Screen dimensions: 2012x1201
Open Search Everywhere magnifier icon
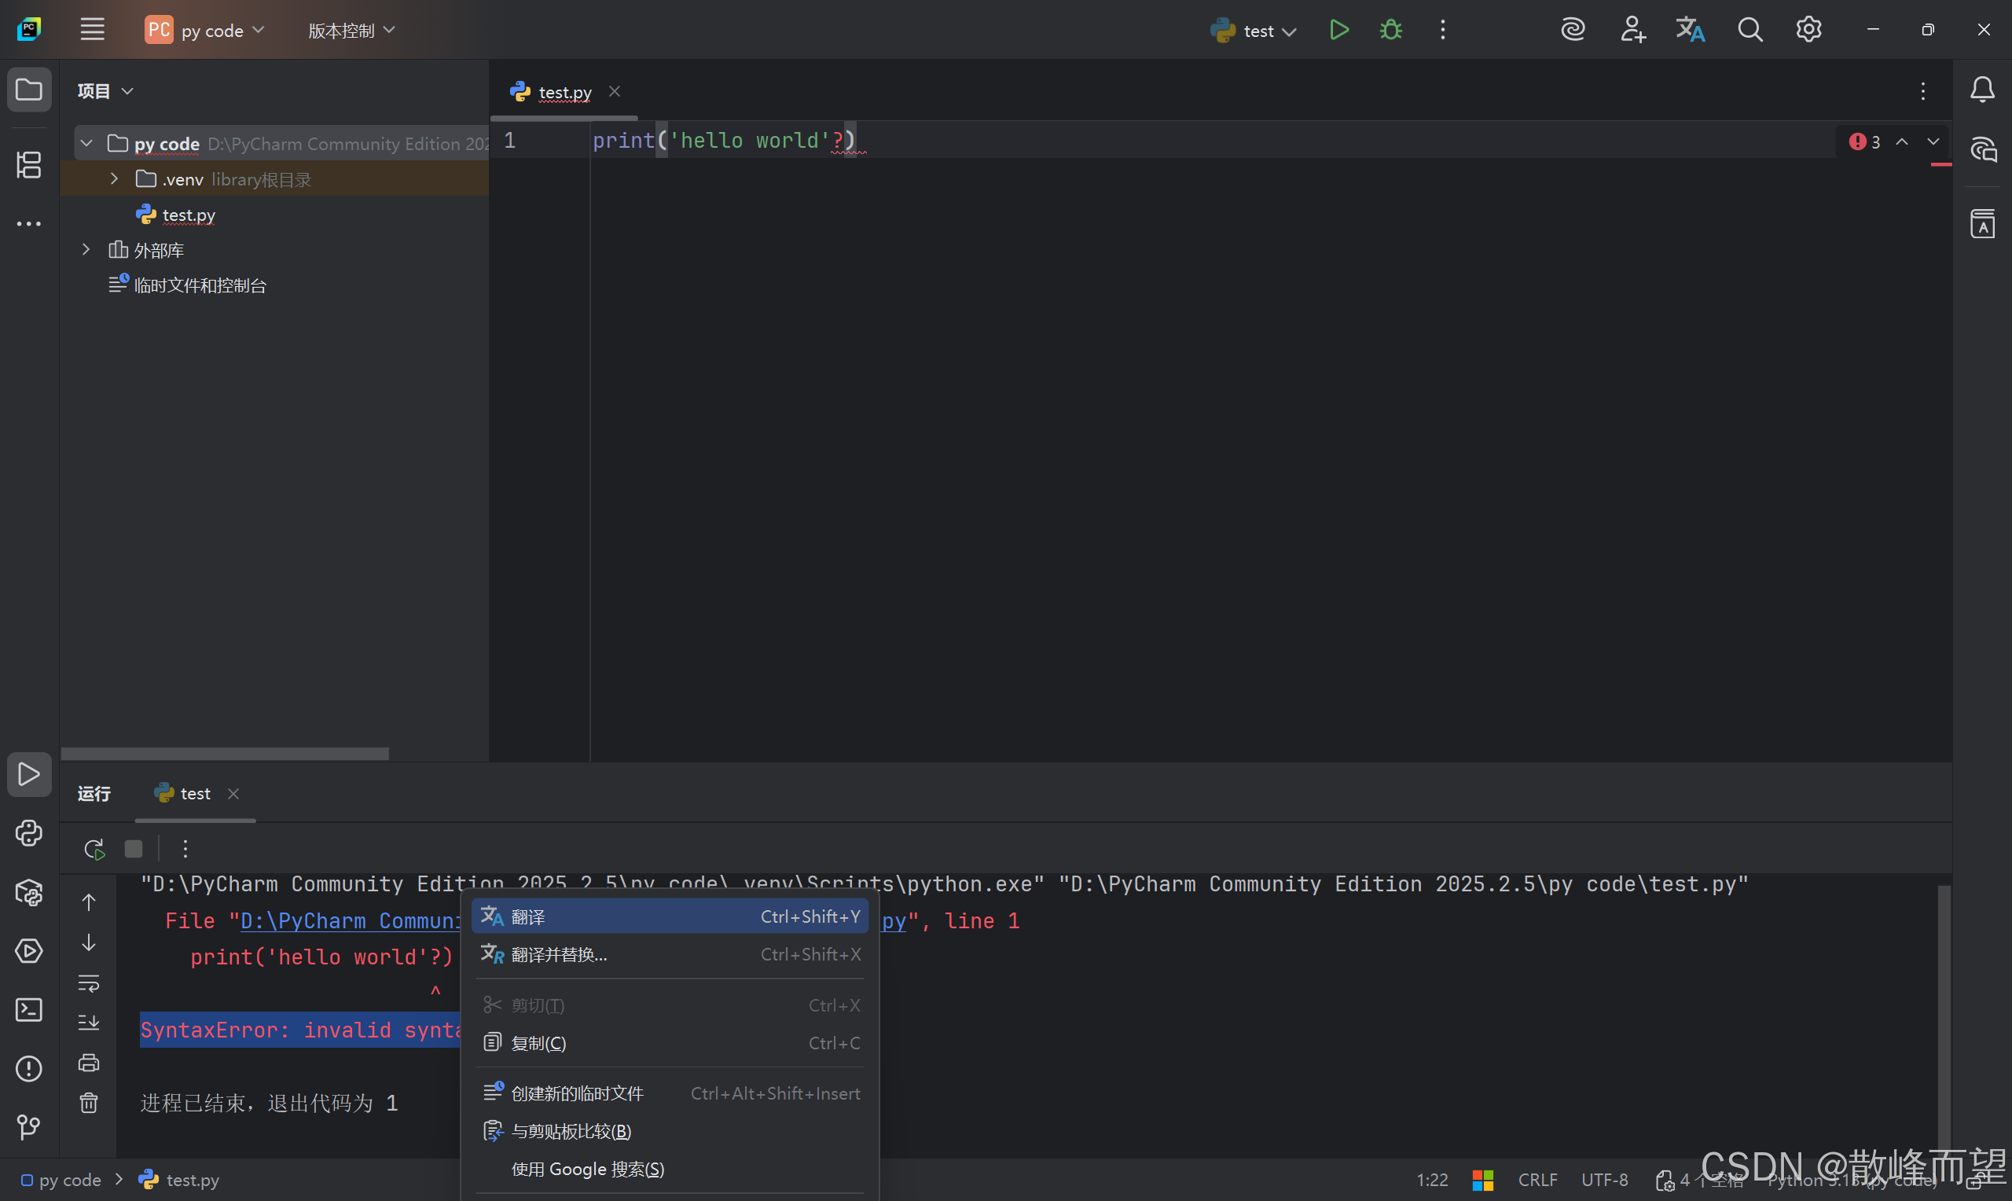[x=1749, y=30]
